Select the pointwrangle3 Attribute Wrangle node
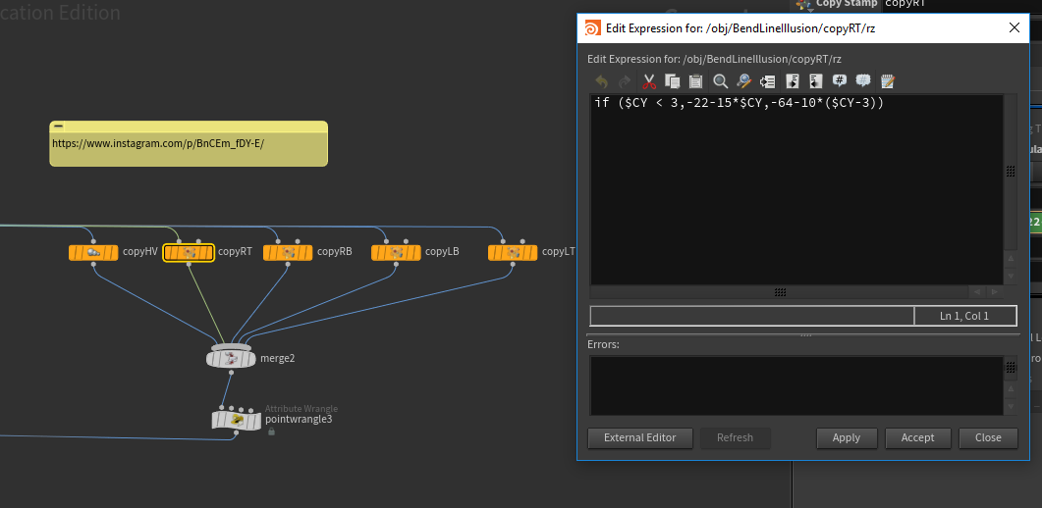This screenshot has height=508, width=1042. coord(237,420)
